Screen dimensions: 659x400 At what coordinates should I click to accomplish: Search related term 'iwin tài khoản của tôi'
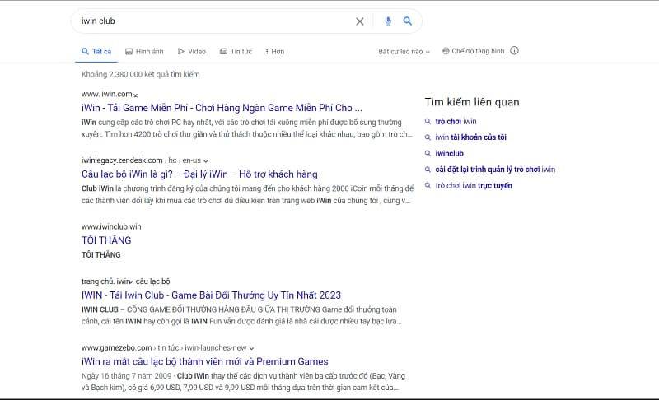pyautogui.click(x=470, y=137)
